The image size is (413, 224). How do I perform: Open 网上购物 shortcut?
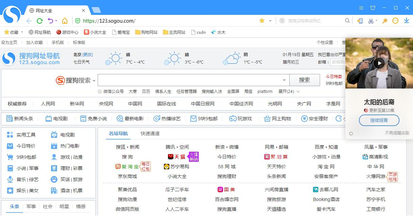pos(277,119)
